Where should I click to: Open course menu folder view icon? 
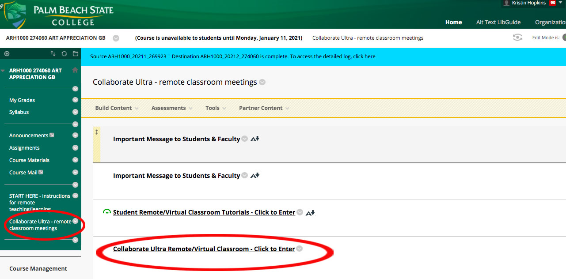pyautogui.click(x=76, y=54)
